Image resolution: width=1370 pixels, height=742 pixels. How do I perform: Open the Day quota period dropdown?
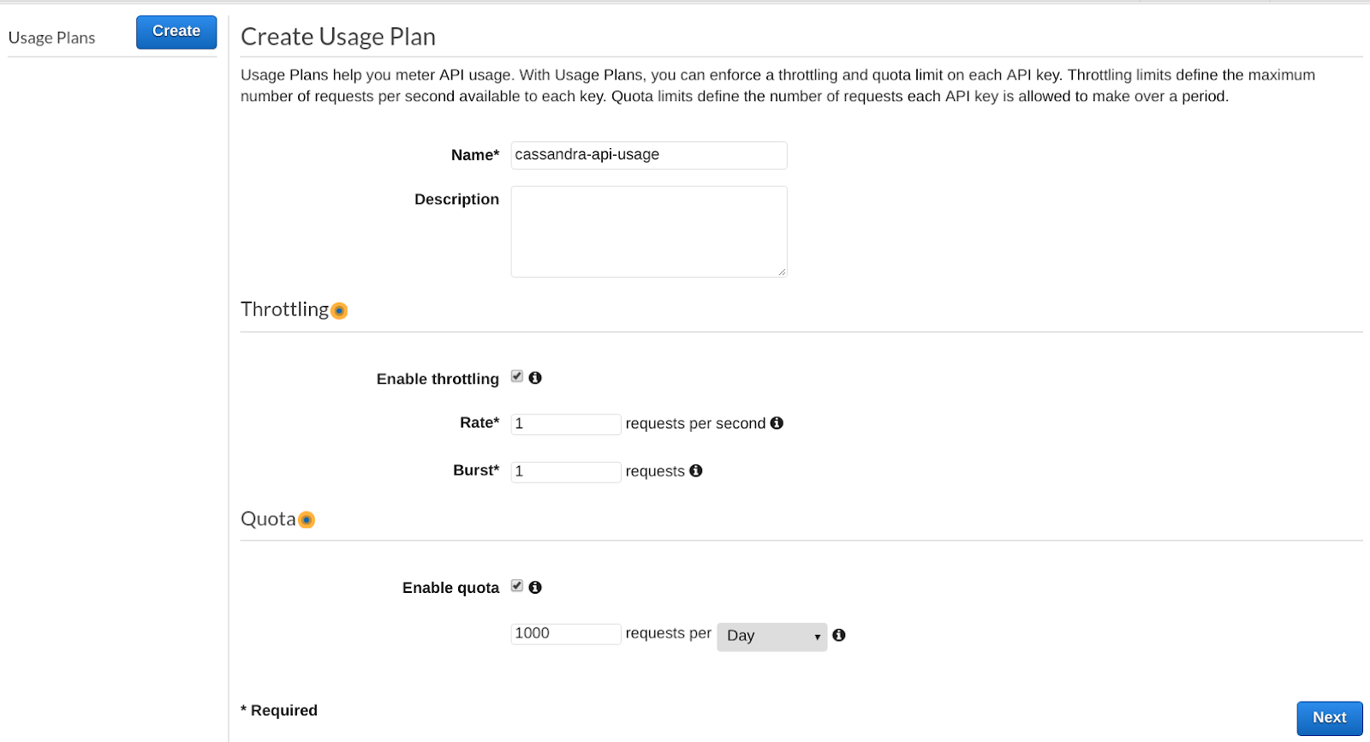click(771, 637)
